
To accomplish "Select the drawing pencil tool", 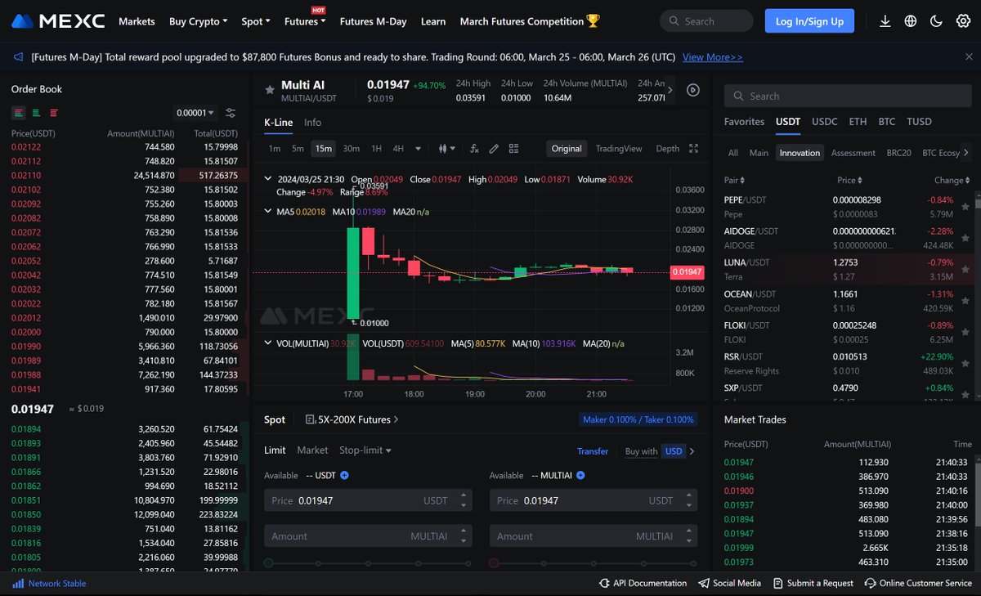I will pos(494,149).
